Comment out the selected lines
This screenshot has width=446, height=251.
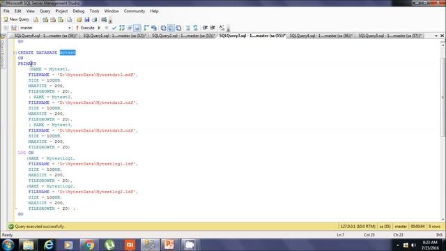click(187, 28)
